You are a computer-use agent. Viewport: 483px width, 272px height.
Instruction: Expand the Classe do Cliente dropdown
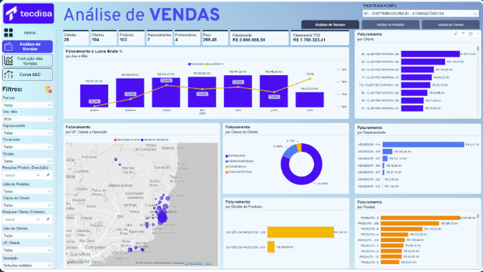tap(27, 205)
